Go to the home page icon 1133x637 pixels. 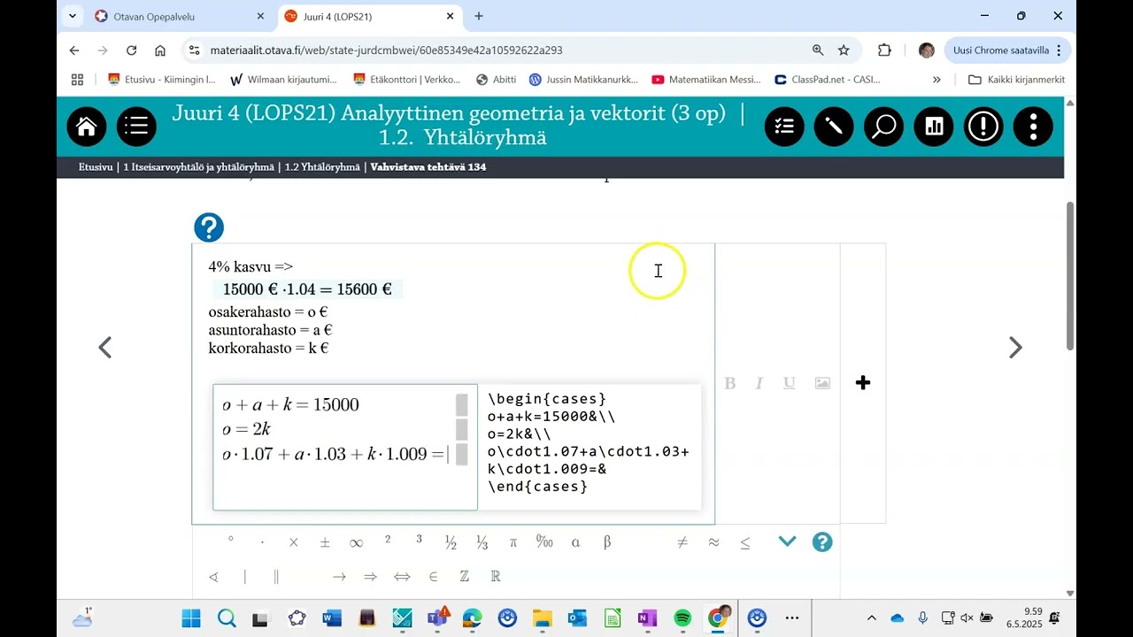coord(87,127)
